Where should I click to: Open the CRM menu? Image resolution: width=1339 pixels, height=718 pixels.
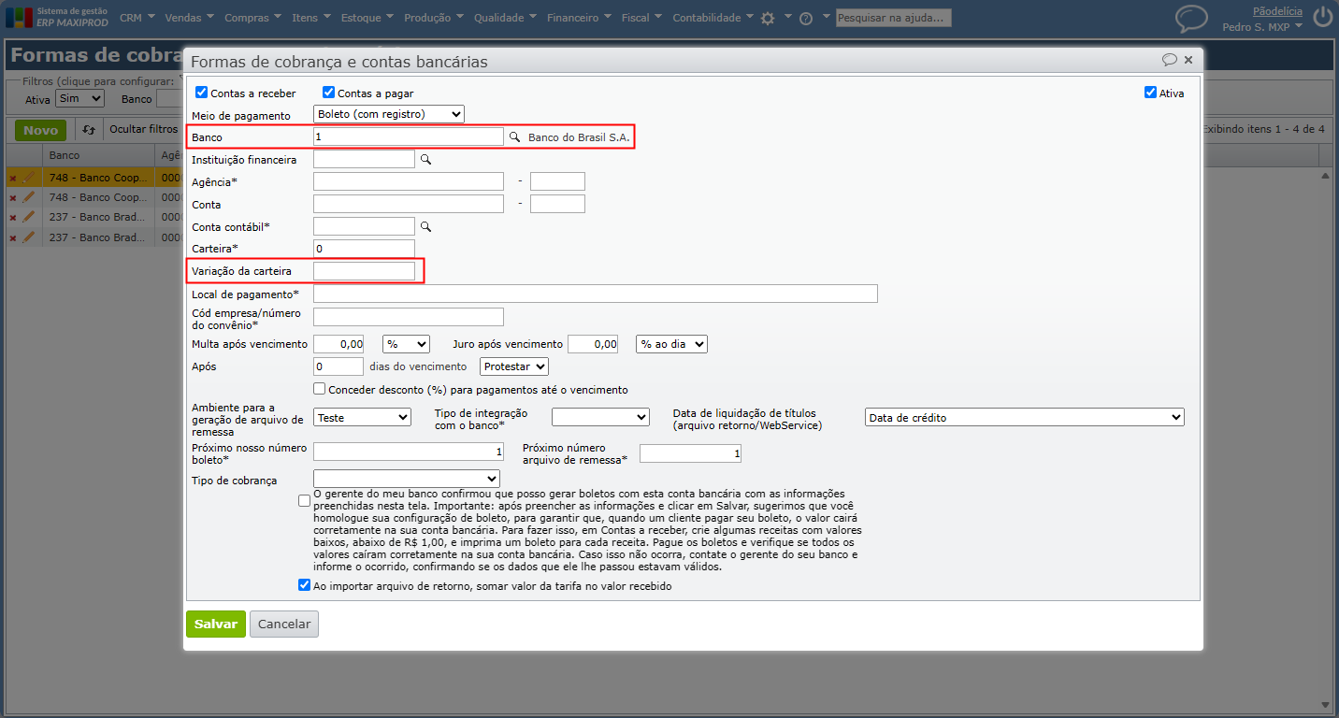point(137,18)
